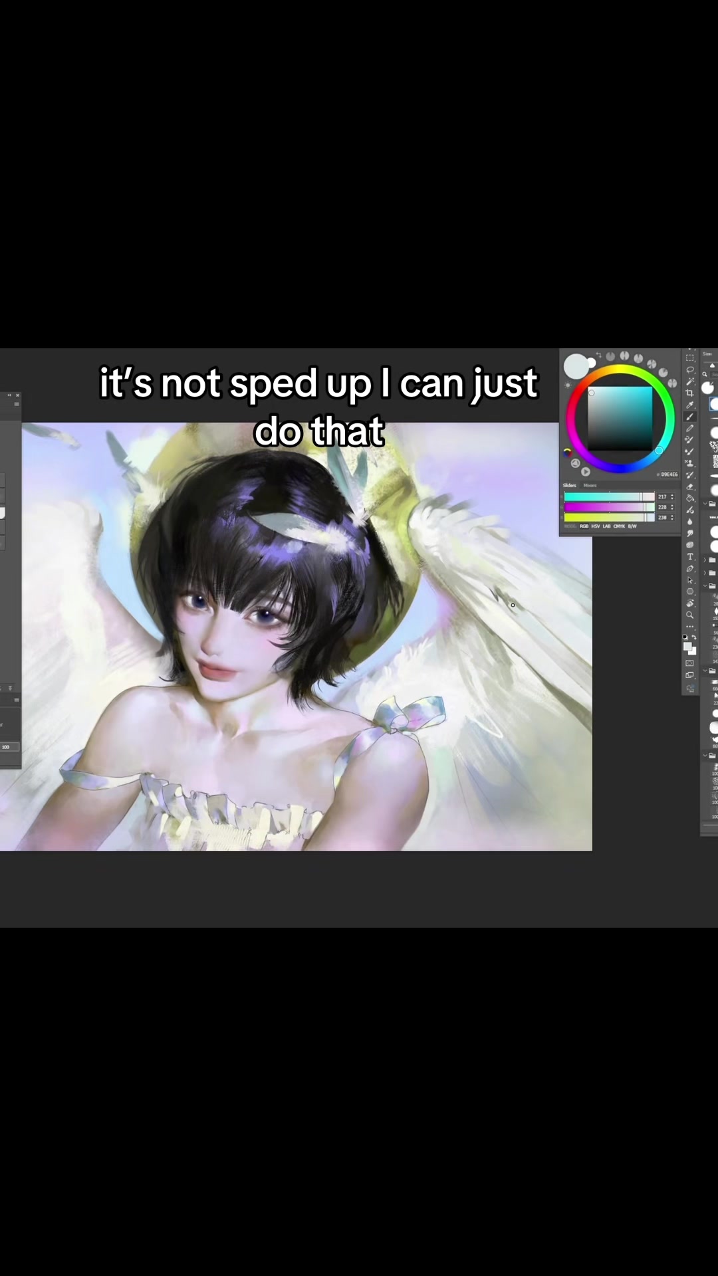This screenshot has width=718, height=1276.
Task: Select the Brush tool in the toolbar
Action: coord(689,416)
